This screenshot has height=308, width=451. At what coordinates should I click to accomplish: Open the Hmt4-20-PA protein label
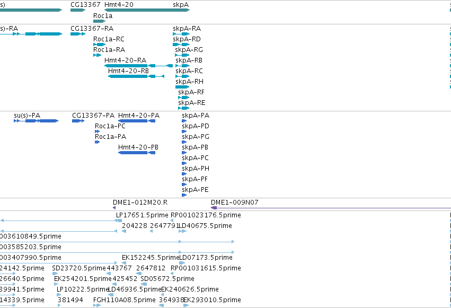tap(139, 116)
